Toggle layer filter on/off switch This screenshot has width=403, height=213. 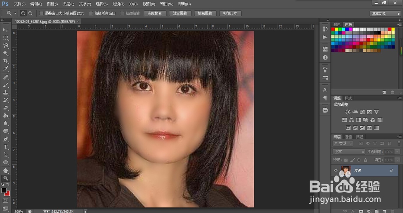pos(399,143)
